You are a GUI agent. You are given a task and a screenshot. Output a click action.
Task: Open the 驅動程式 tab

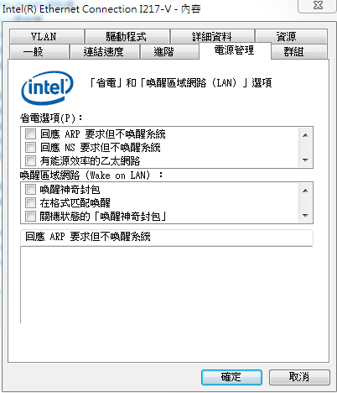(127, 36)
